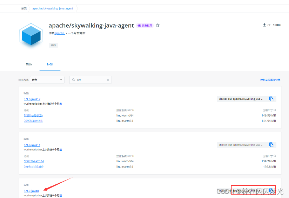Open digest 1f584ed55f2b
Viewport: 289px width, 198px height.
(x=33, y=115)
